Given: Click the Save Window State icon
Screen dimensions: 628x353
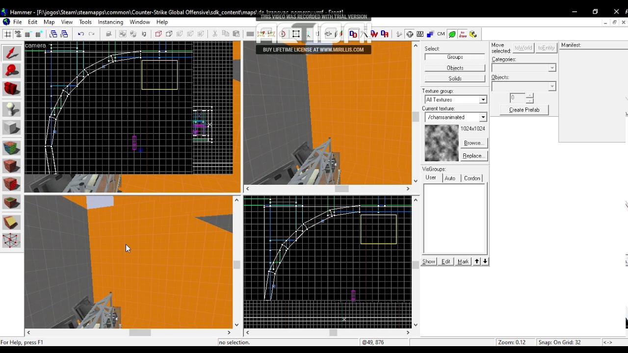Looking at the screenshot, I should (64, 34).
